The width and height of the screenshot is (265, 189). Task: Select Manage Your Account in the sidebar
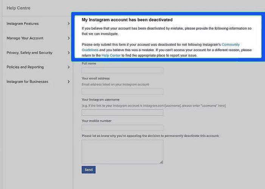[x=25, y=38]
